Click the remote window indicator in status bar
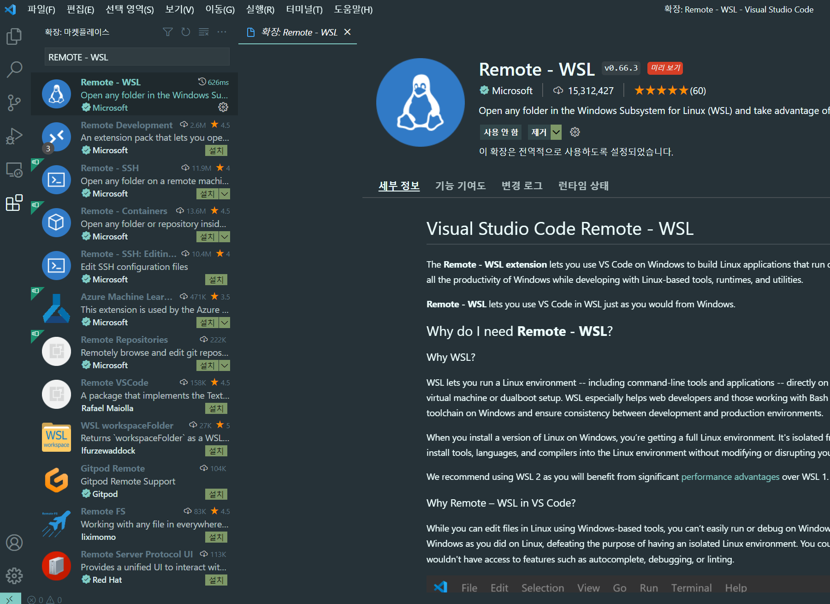 point(10,599)
